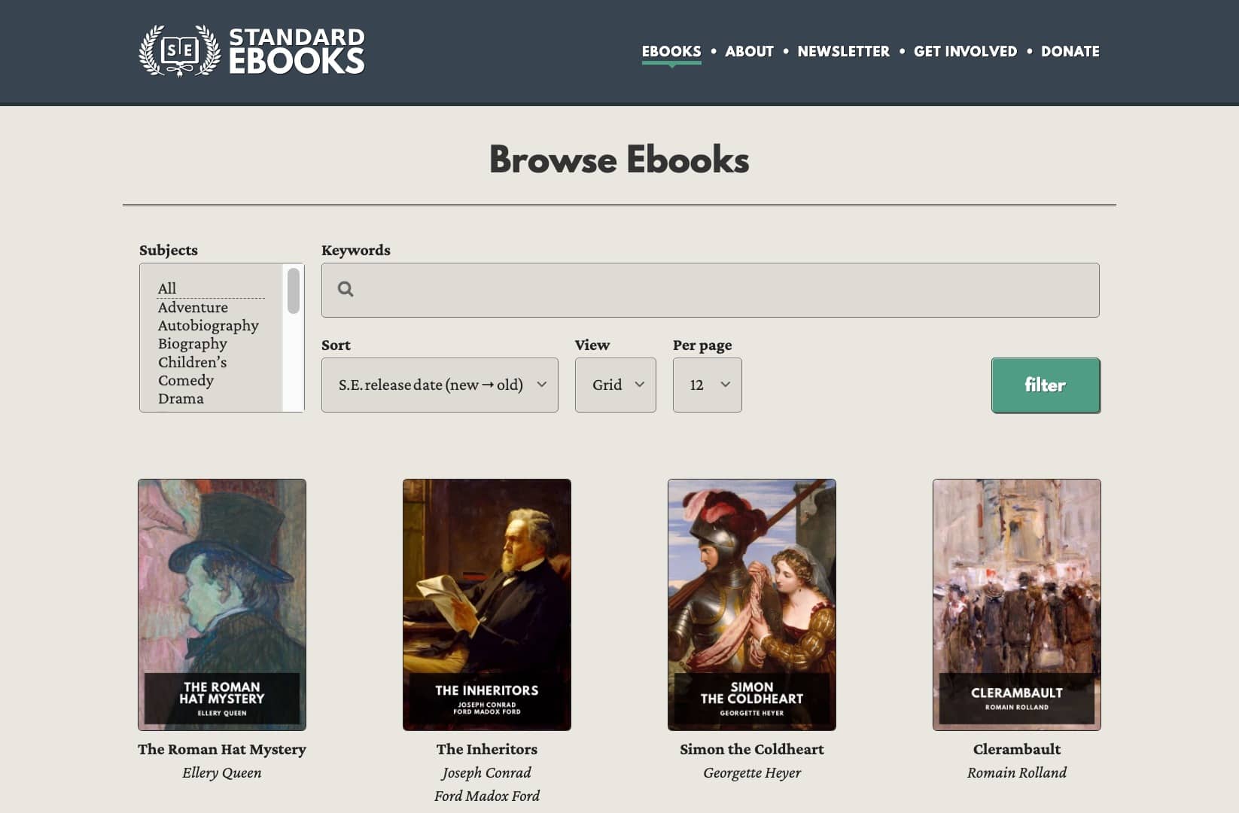Expand the Sort dropdown
Screen dimensions: 1239x813
click(x=440, y=385)
